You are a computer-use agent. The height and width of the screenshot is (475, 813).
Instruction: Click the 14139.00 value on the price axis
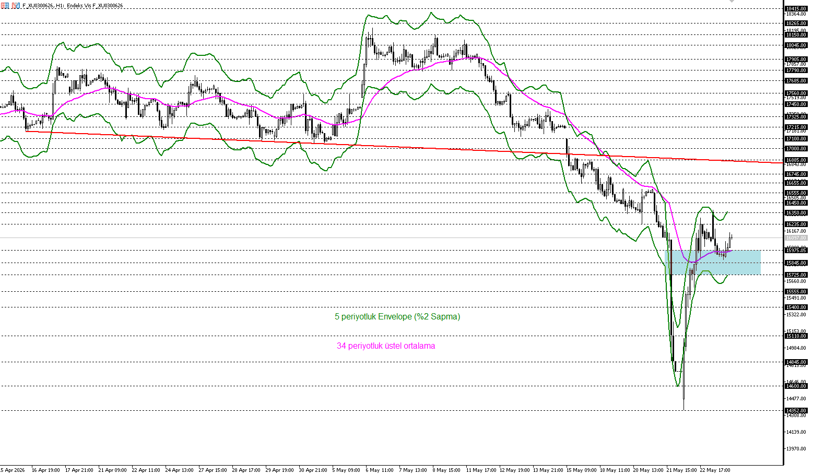click(x=796, y=432)
